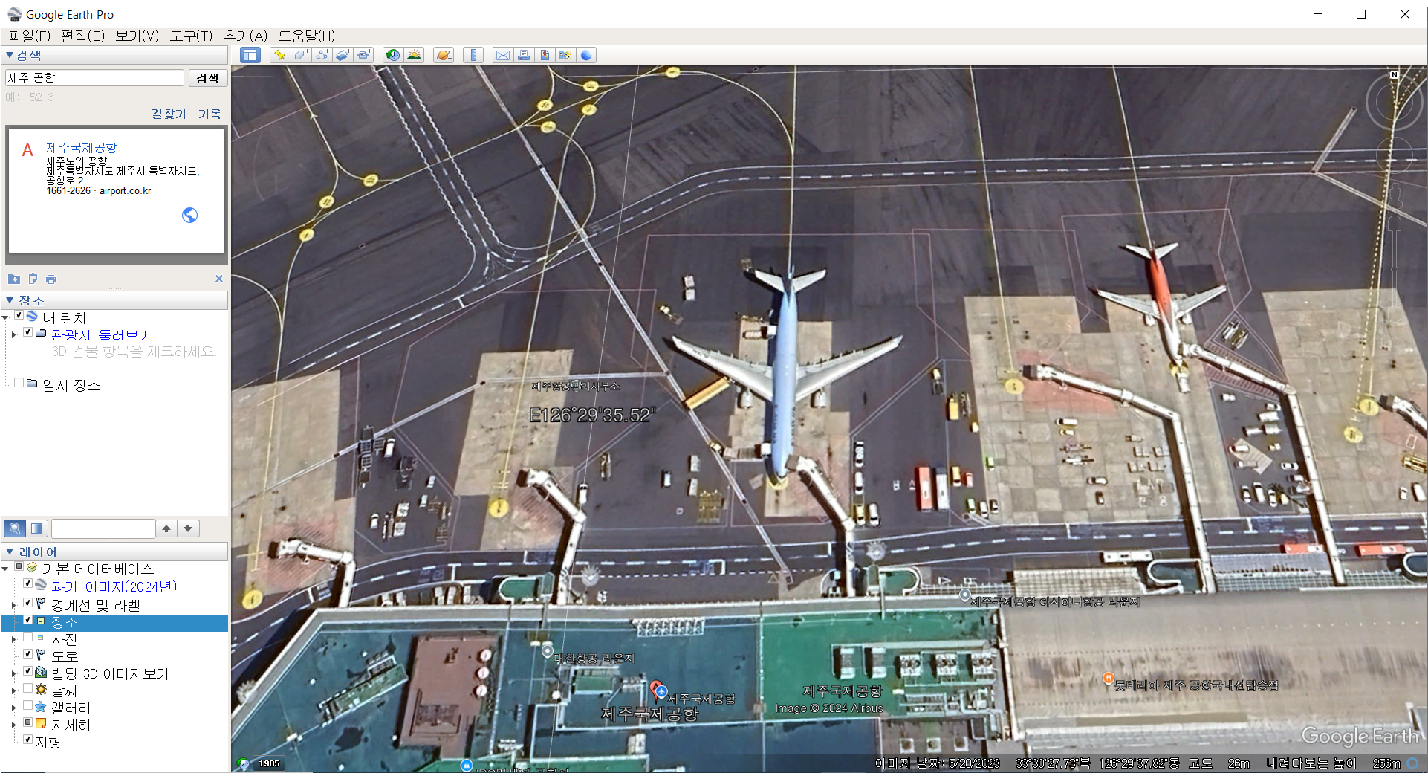The image size is (1428, 773).
Task: Clear search results with blue X
Action: click(x=219, y=279)
